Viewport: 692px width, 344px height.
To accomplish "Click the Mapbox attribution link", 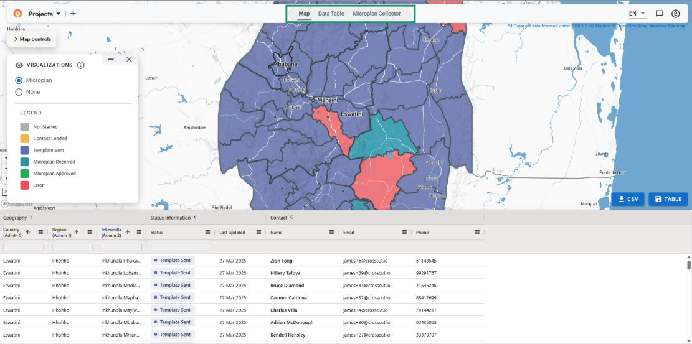I will (x=600, y=26).
